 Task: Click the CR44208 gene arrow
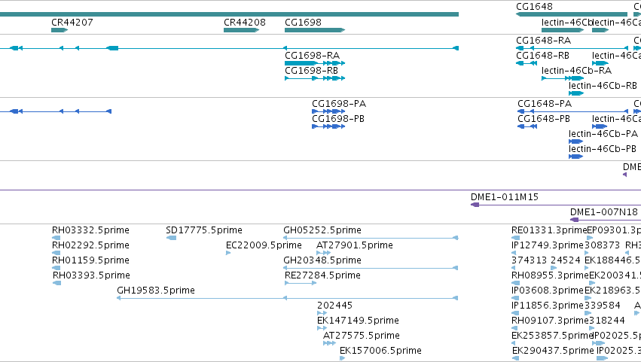click(x=241, y=30)
